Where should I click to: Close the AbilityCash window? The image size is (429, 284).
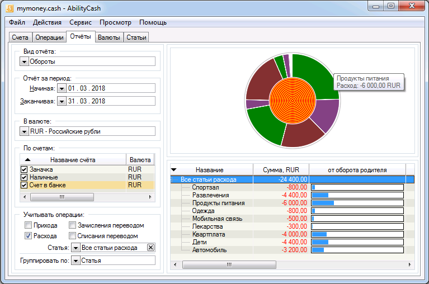(x=412, y=6)
